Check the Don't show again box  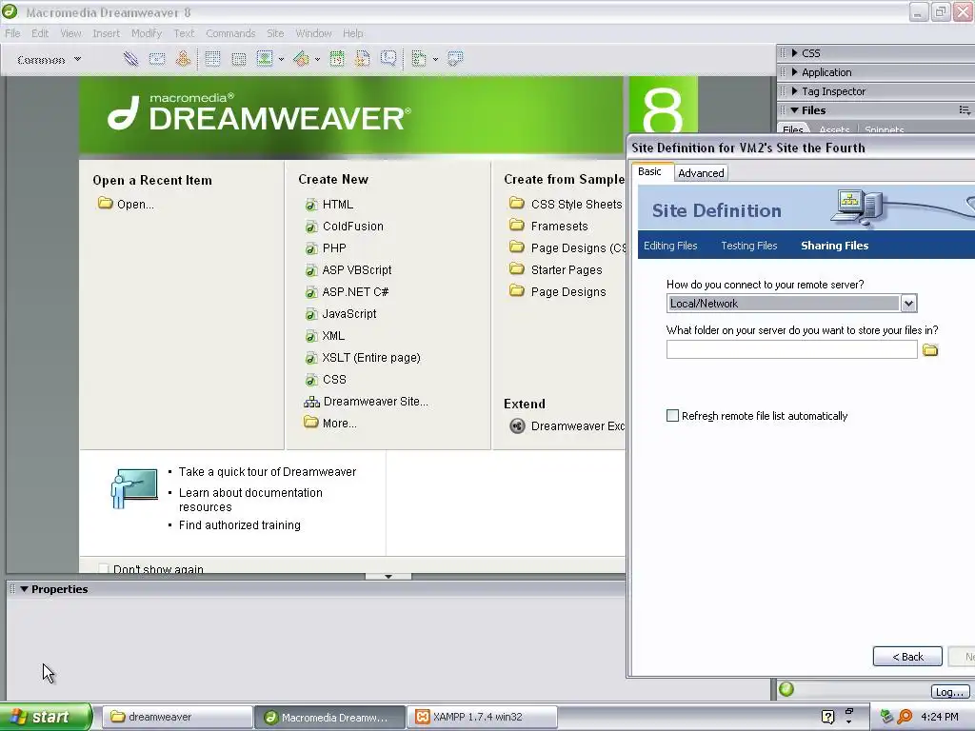(x=104, y=569)
